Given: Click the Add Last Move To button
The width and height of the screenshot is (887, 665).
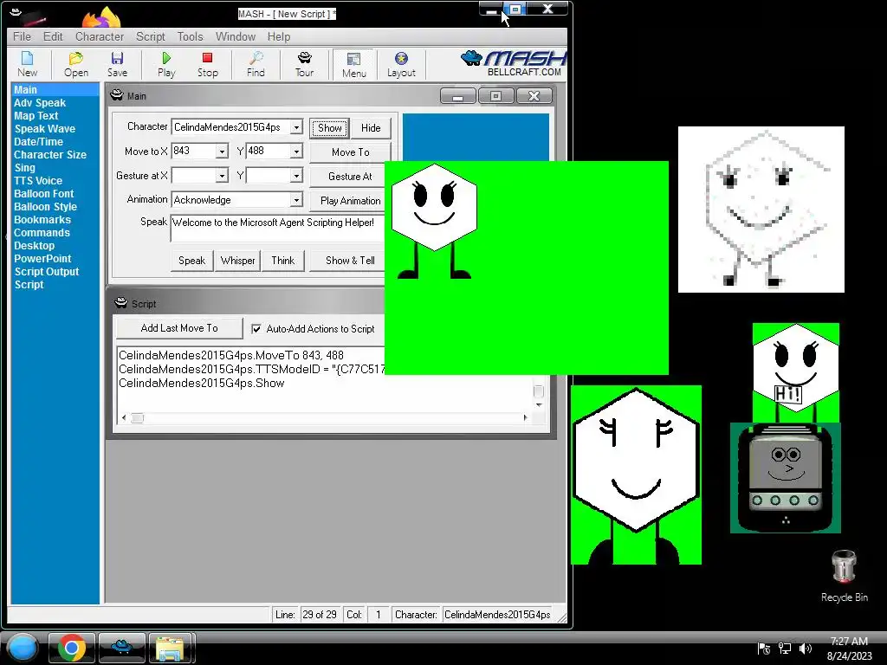Looking at the screenshot, I should (179, 328).
